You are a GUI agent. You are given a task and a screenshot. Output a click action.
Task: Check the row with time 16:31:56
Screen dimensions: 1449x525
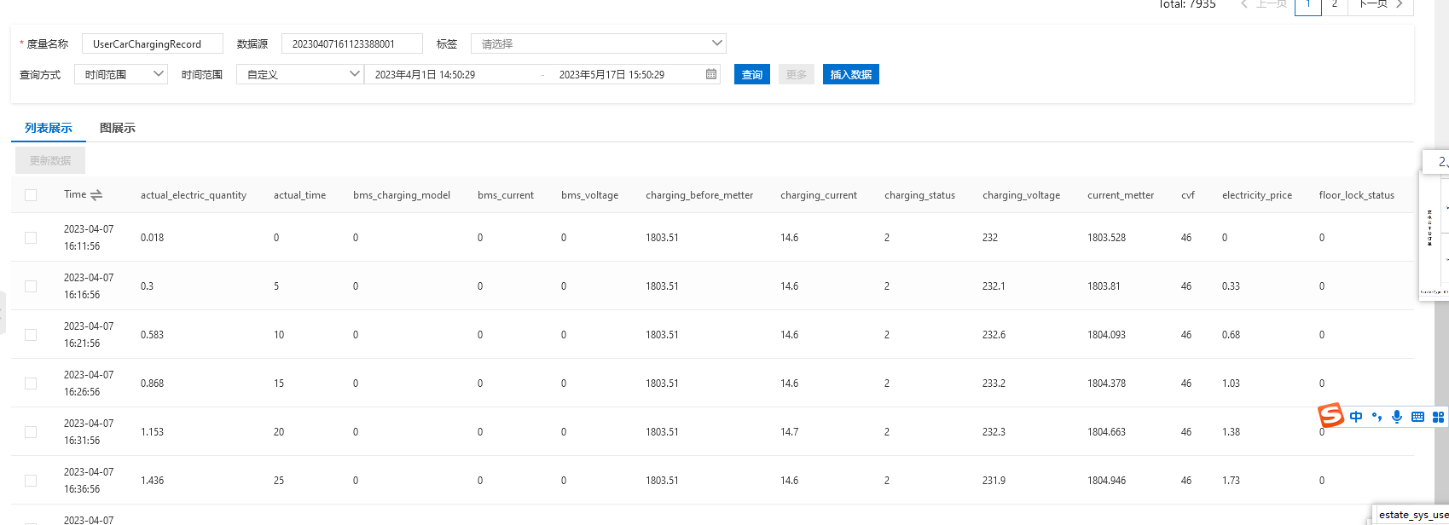[31, 432]
